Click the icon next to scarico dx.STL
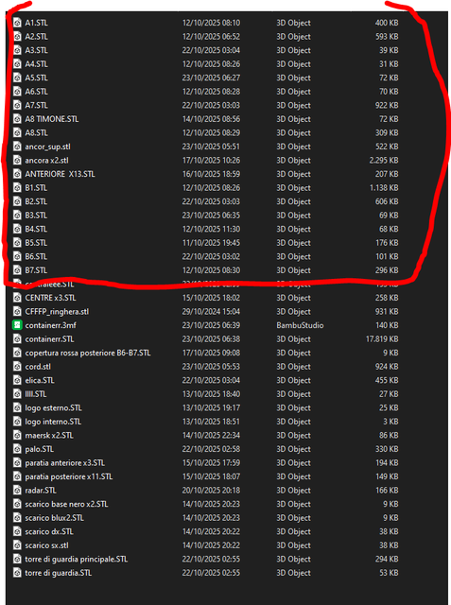Viewport: 451px width, 605px height. click(x=17, y=531)
